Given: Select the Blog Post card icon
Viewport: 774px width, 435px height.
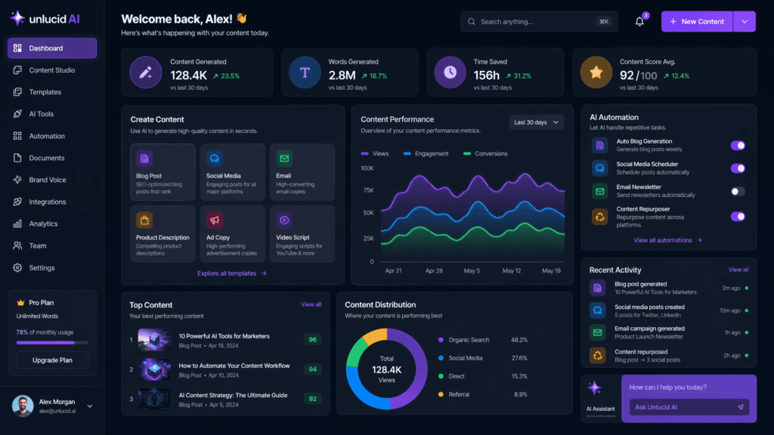Looking at the screenshot, I should (x=144, y=159).
